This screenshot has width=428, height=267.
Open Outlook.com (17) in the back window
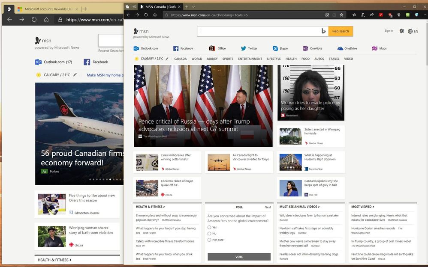tap(54, 62)
